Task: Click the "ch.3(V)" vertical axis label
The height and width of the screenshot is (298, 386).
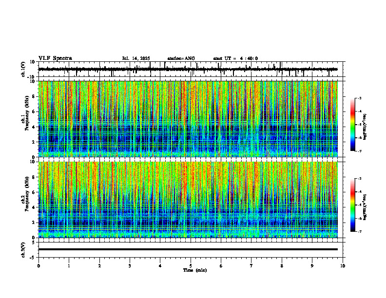Action: pyautogui.click(x=23, y=250)
